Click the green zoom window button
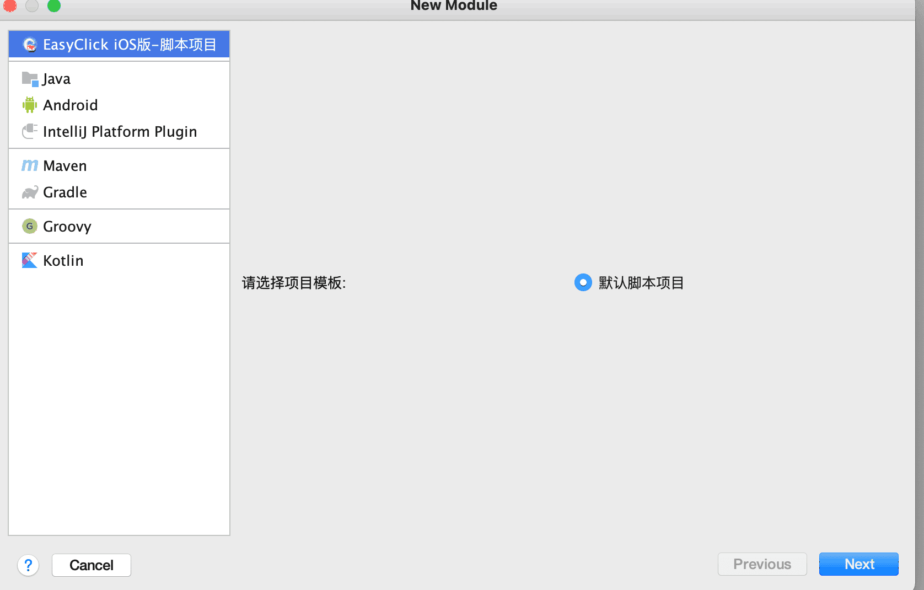Viewport: 924px width, 590px height. click(x=54, y=6)
